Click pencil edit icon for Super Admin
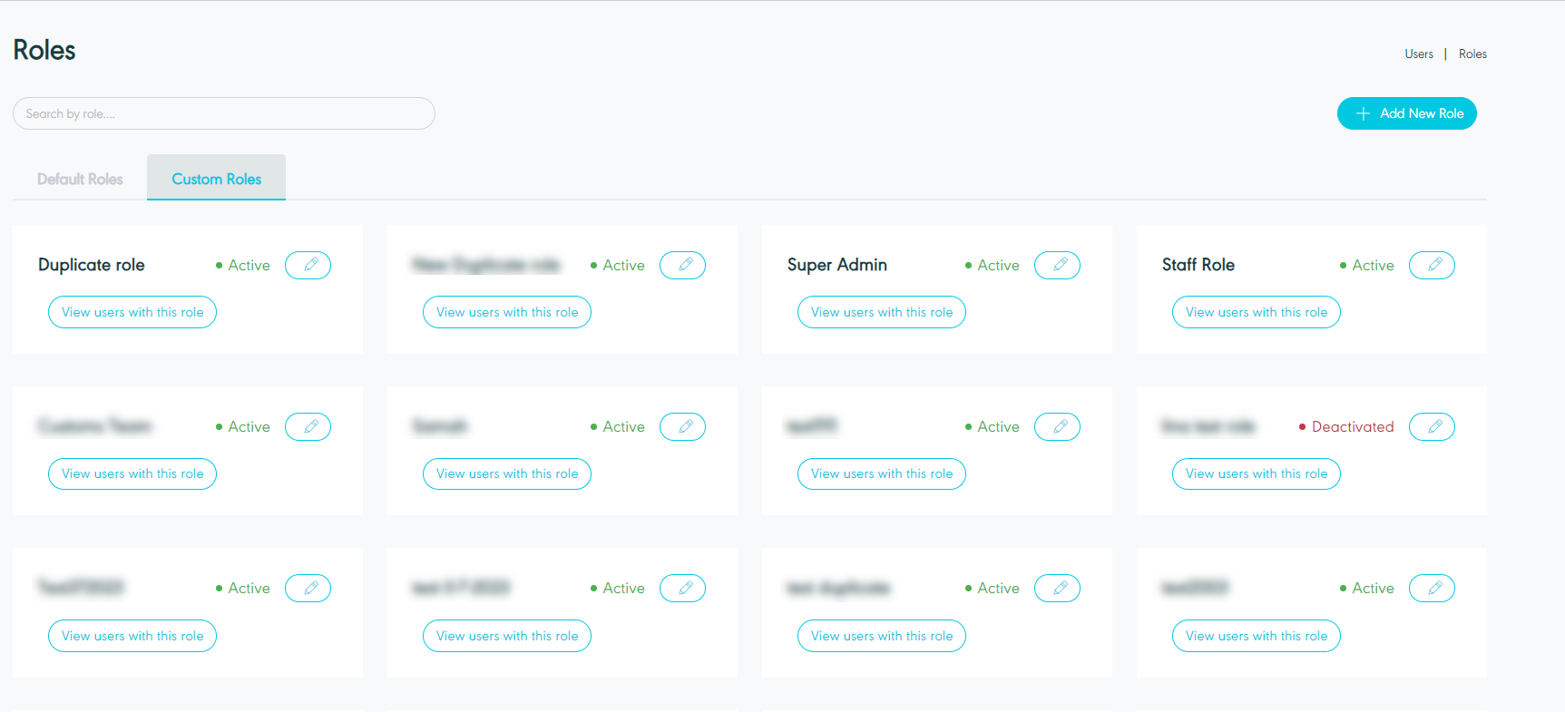Viewport: 1565px width, 712px height. coord(1057,265)
